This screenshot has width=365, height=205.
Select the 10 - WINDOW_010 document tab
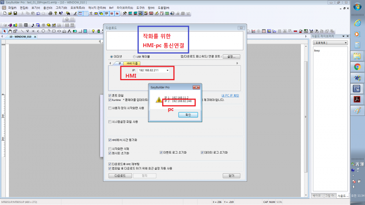21,37
